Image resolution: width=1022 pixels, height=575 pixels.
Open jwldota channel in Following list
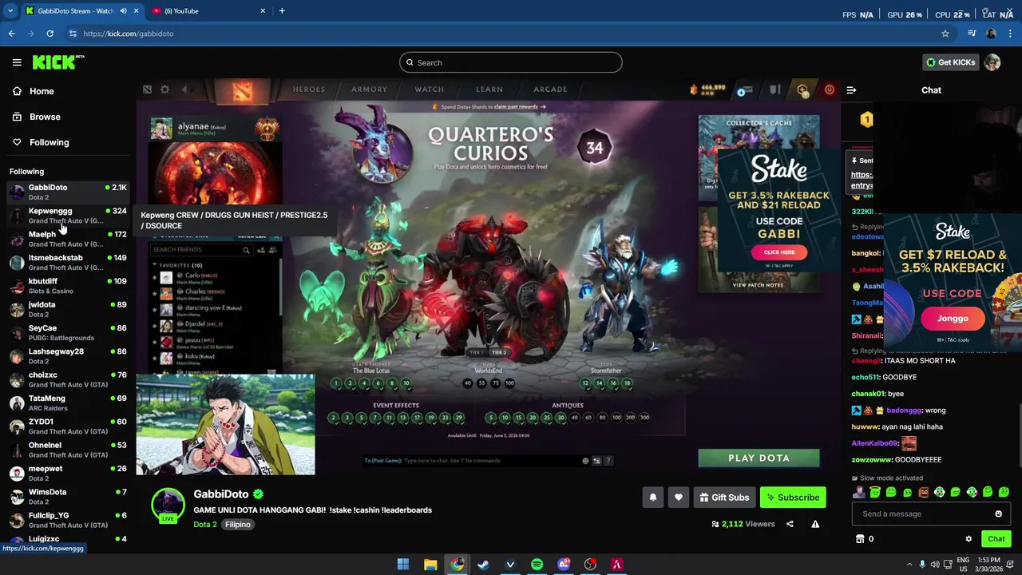pos(67,309)
